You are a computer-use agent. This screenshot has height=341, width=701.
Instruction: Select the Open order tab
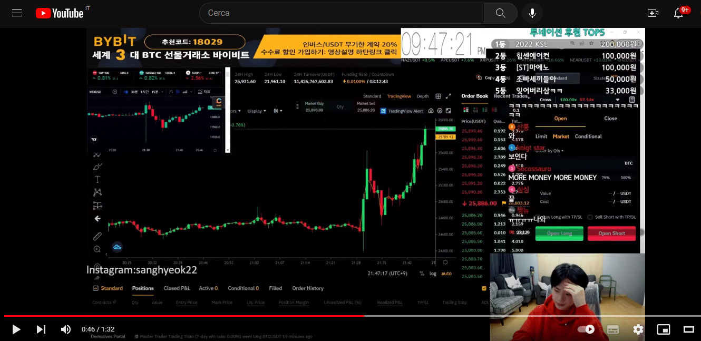(x=561, y=119)
